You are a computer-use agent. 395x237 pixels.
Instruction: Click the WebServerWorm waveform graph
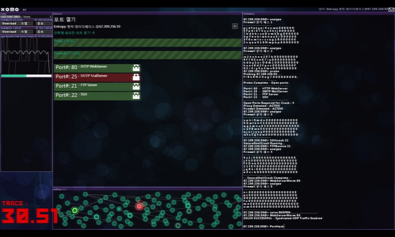click(x=26, y=56)
